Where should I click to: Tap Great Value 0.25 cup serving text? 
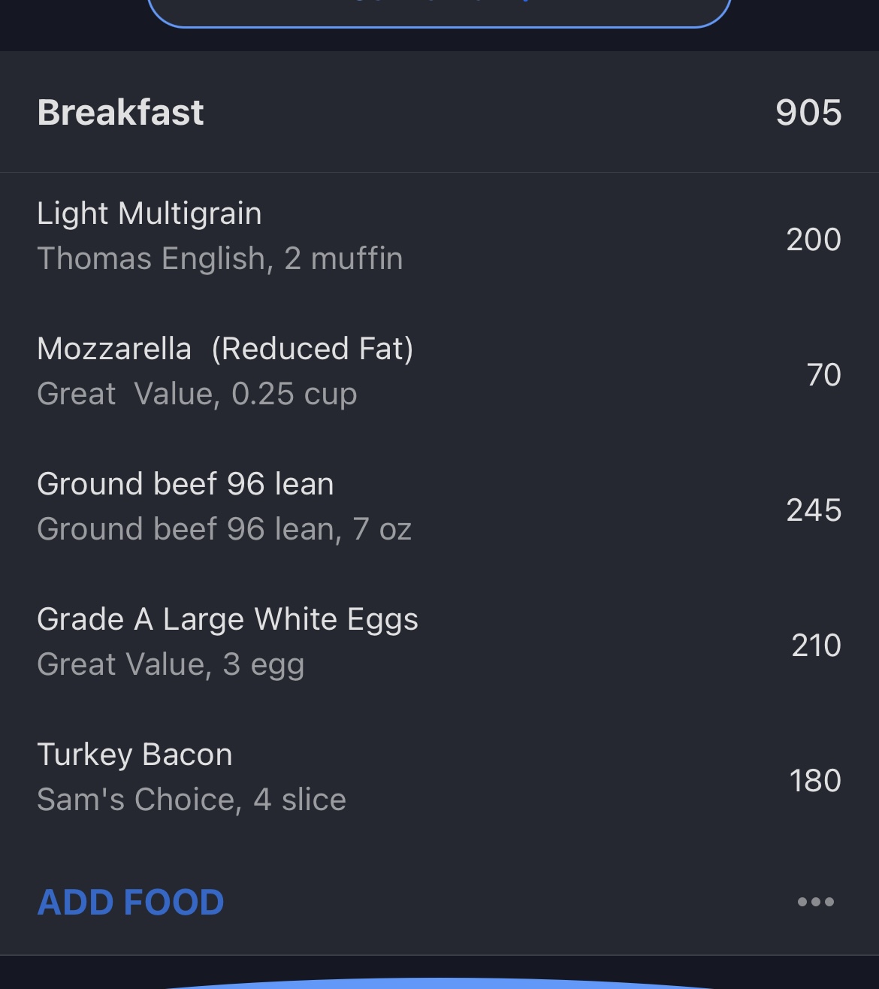[197, 395]
